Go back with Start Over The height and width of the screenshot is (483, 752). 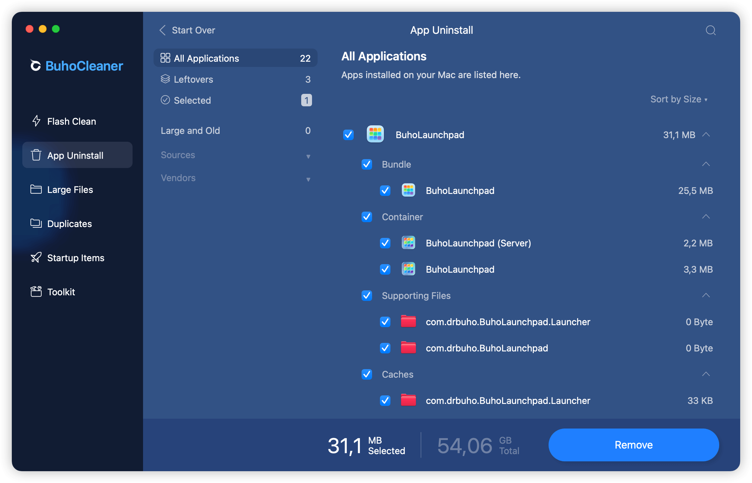click(x=187, y=30)
